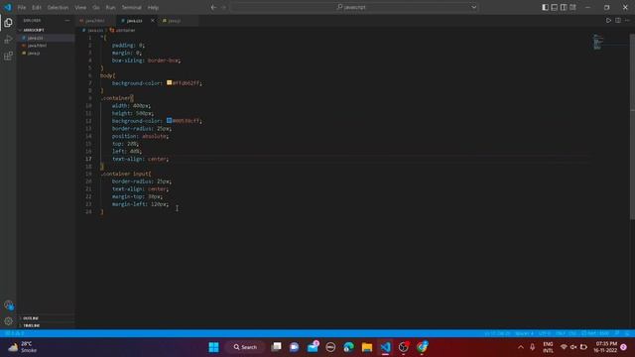Click the minimap code preview
This screenshot has width=635, height=357.
[x=598, y=42]
